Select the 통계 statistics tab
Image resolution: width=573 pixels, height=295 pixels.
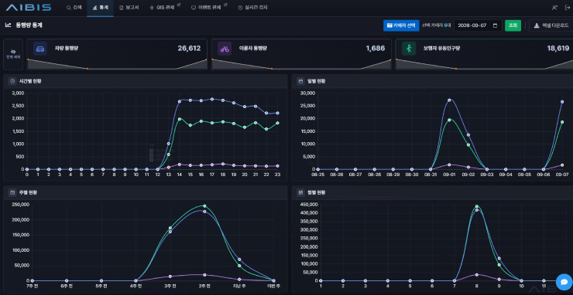tap(100, 7)
